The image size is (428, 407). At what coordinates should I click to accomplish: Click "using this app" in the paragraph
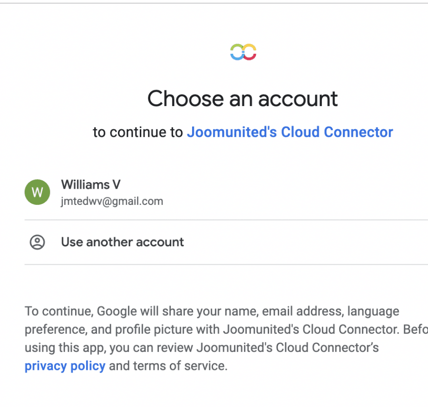[x=65, y=348]
